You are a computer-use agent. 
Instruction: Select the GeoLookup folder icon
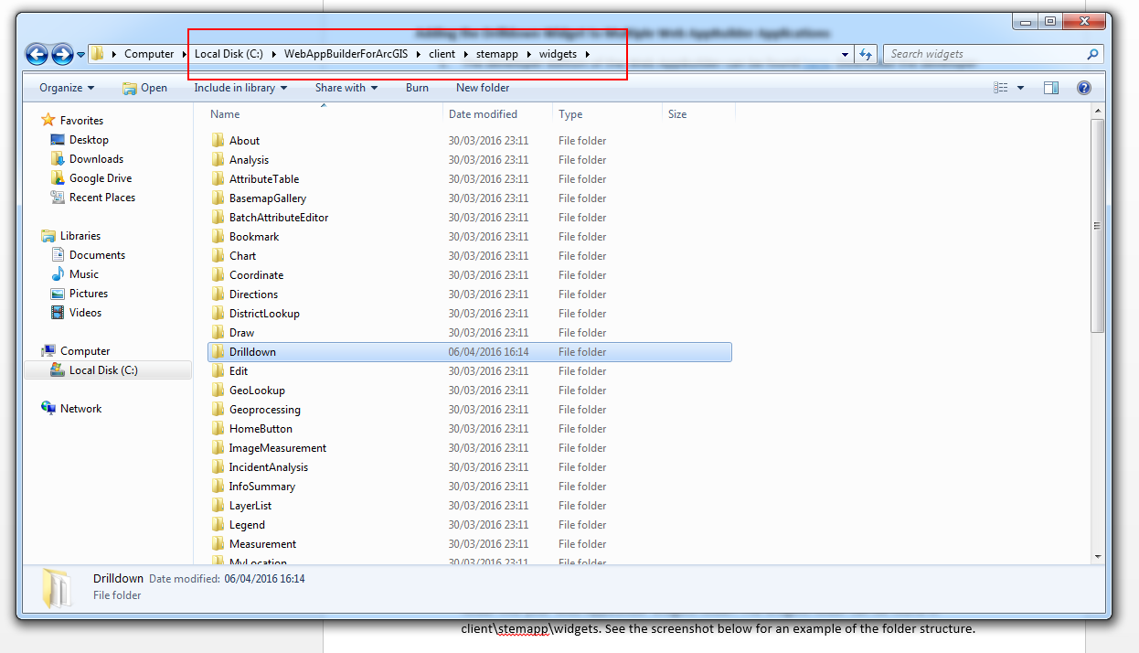point(218,391)
